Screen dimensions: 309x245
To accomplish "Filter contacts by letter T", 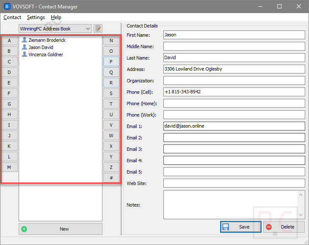I will (x=111, y=104).
